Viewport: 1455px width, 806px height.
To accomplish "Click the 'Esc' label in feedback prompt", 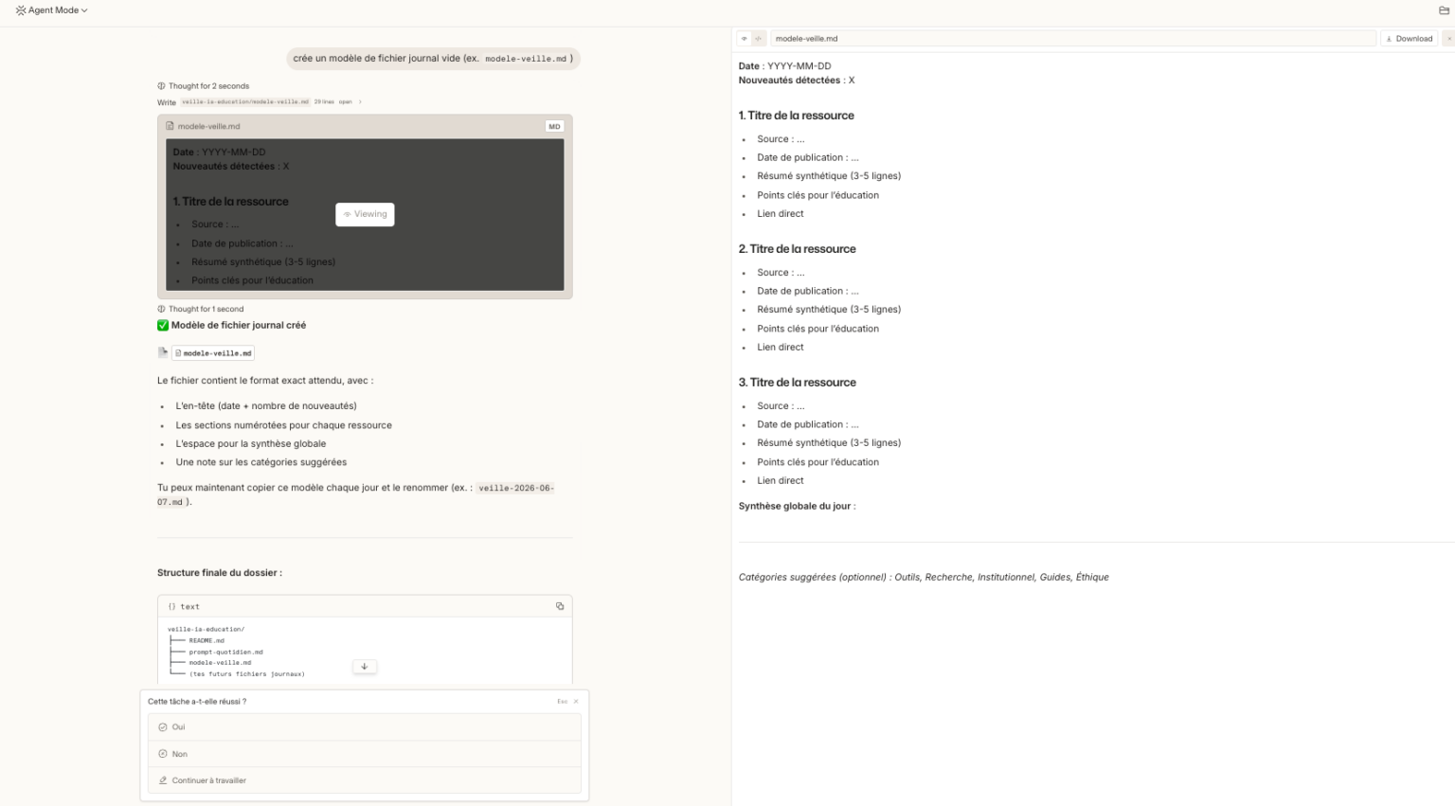I will point(562,702).
